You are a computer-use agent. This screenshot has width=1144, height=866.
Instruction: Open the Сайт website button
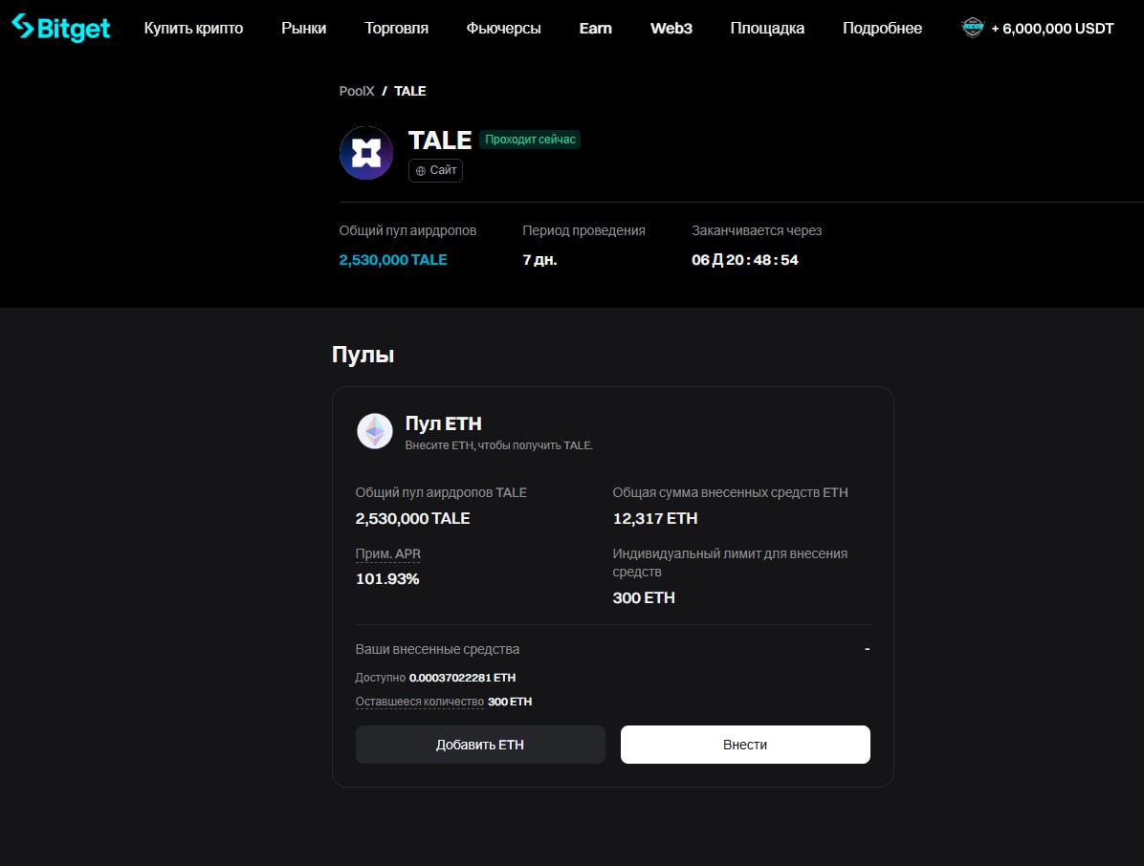[x=435, y=170]
